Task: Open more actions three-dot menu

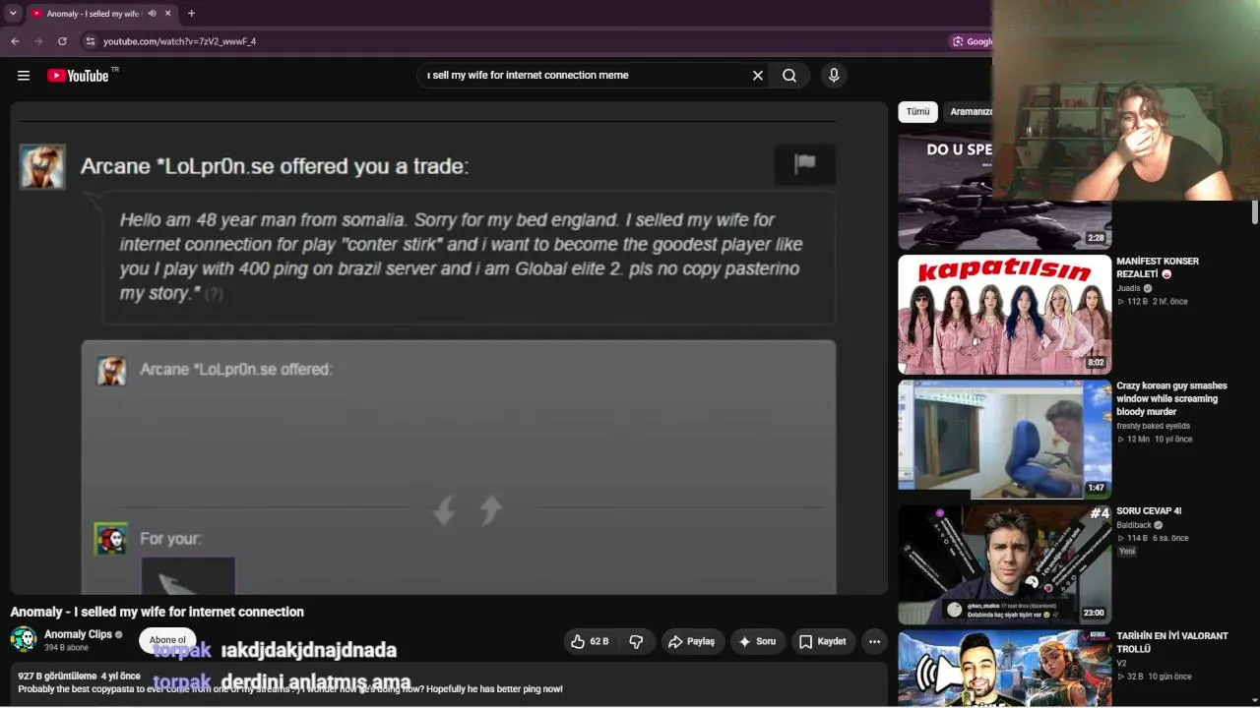Action: point(874,641)
